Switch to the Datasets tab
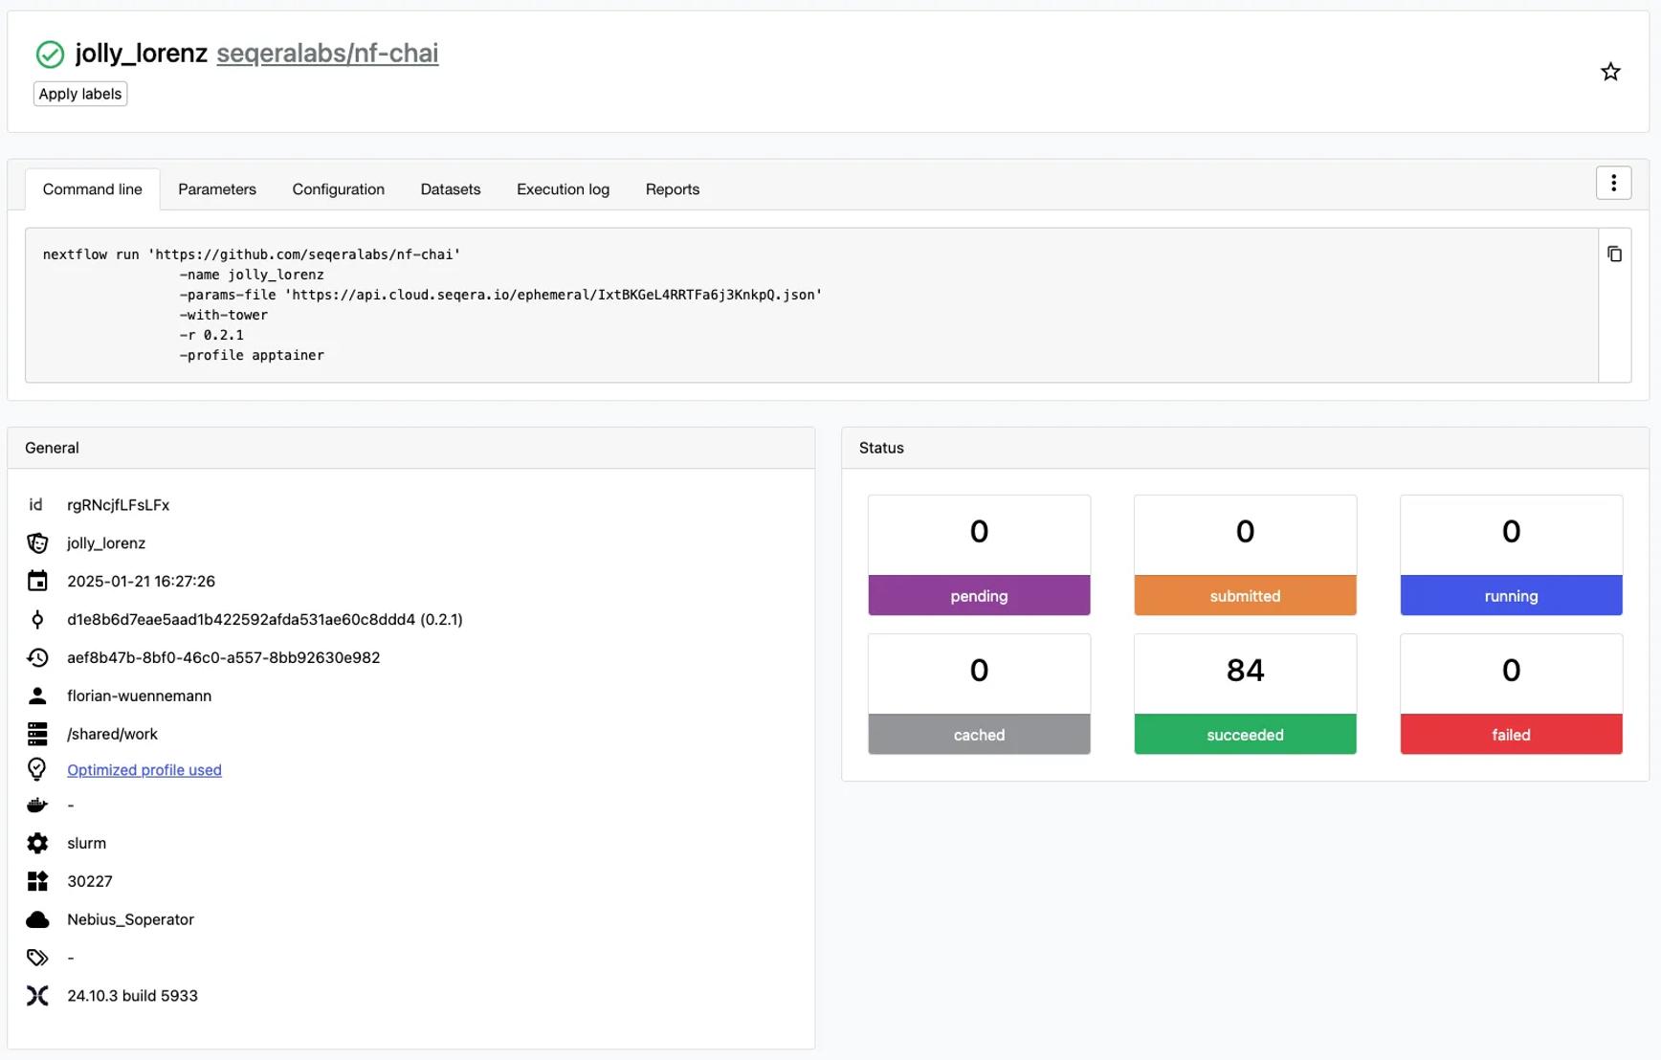Viewport: 1661px width, 1060px height. click(451, 189)
